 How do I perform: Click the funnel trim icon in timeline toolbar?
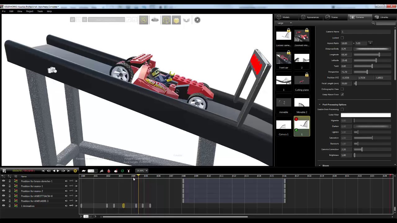click(128, 171)
